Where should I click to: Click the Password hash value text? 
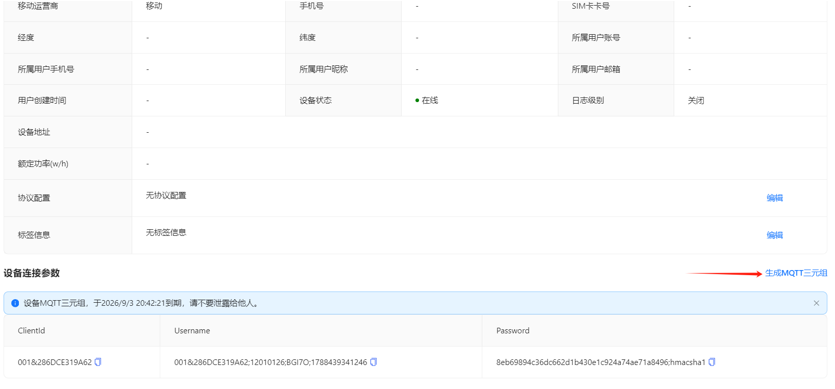coord(600,362)
